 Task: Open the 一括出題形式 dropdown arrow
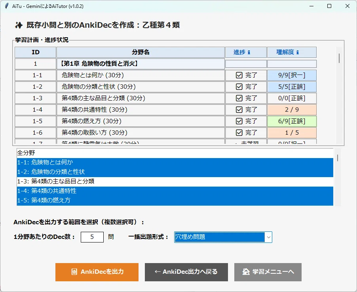[269, 237]
